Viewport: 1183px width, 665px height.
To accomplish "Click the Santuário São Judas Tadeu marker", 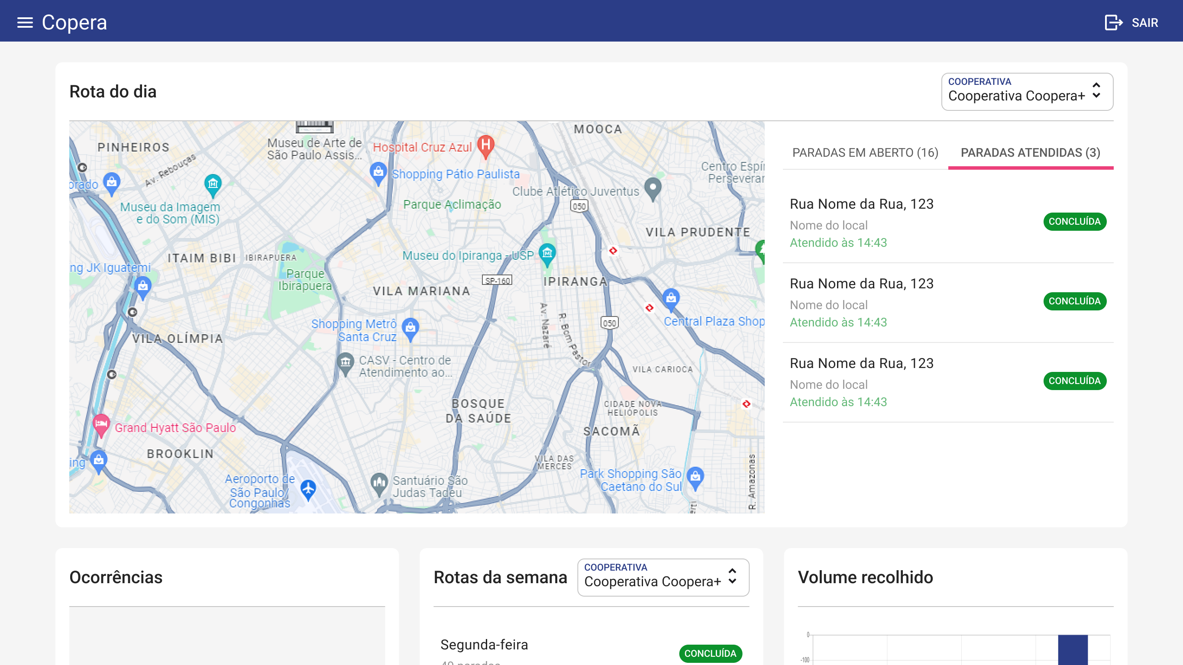I will (379, 483).
